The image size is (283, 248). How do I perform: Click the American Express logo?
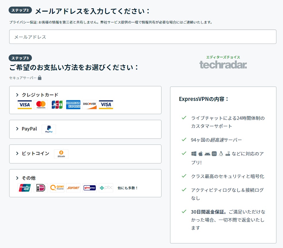[x=73, y=105]
